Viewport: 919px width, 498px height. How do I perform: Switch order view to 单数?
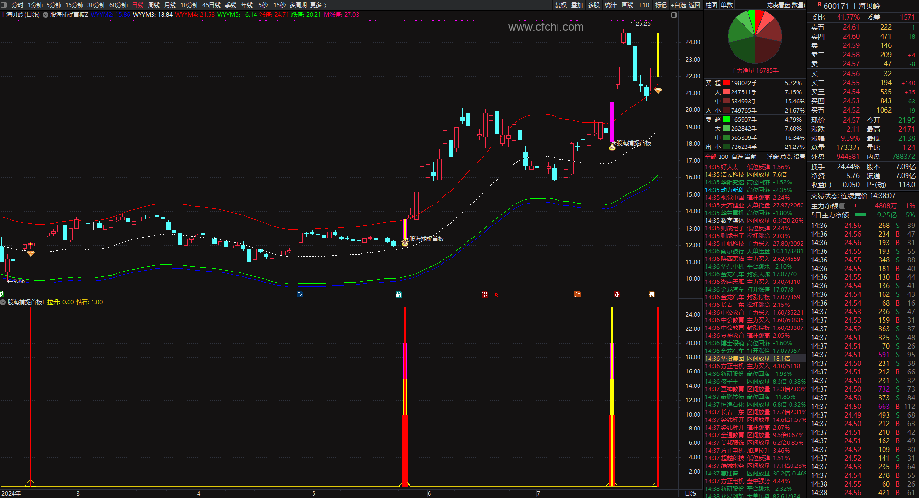pos(727,5)
